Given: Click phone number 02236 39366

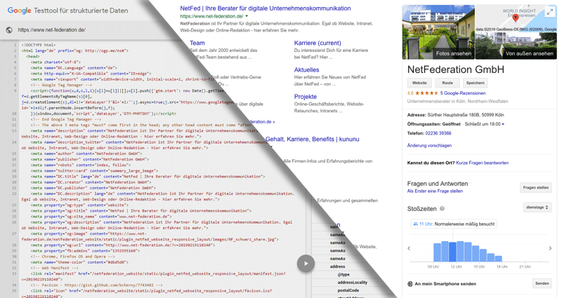Looking at the screenshot, I should [438, 133].
